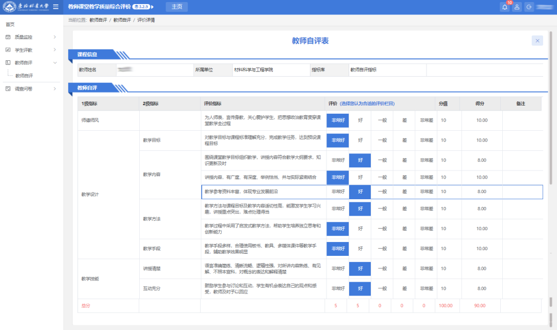557x330 pixels.
Task: Close the 教师自评表 panel with X
Action: (537, 41)
